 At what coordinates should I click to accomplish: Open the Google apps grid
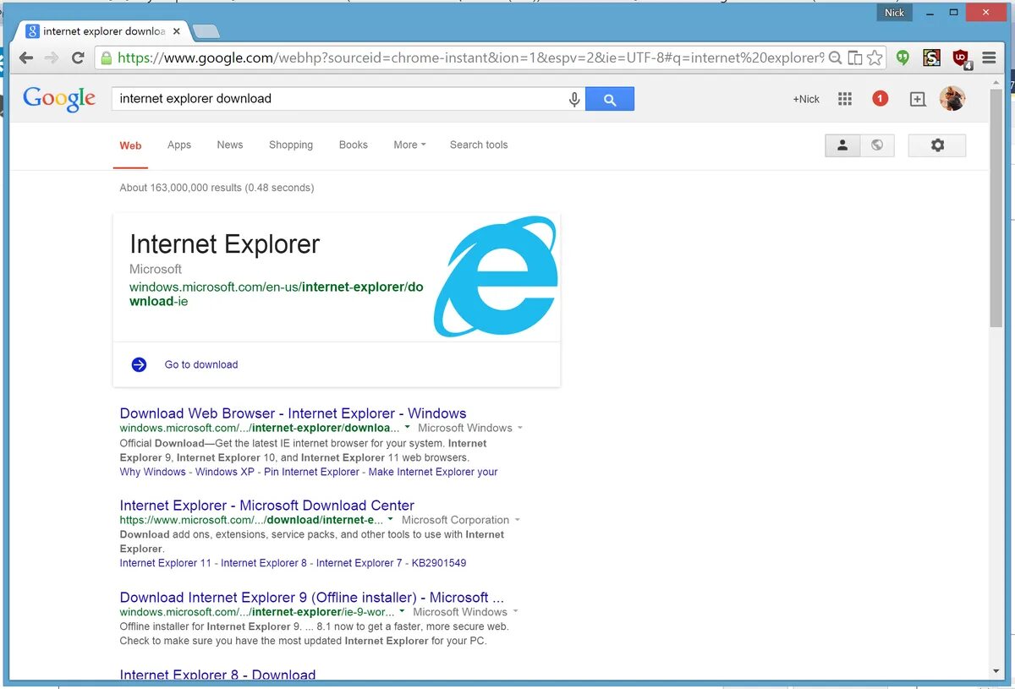pos(844,99)
